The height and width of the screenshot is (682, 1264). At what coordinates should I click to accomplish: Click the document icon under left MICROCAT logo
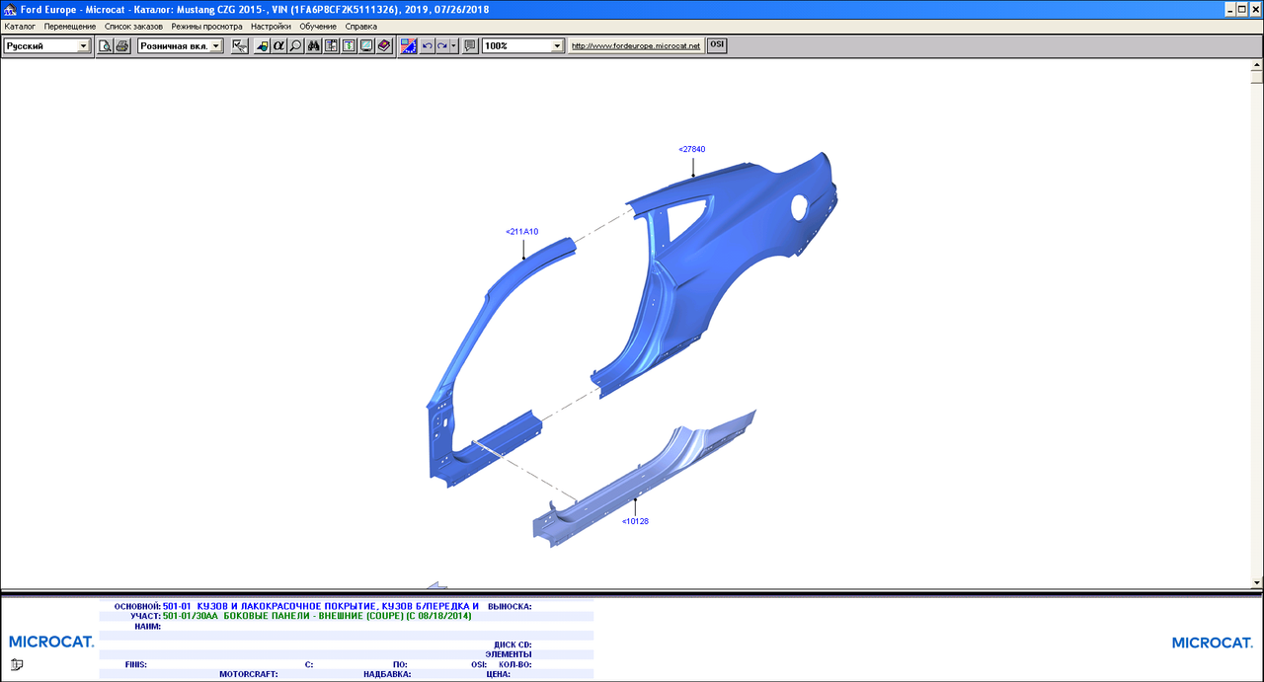16,664
